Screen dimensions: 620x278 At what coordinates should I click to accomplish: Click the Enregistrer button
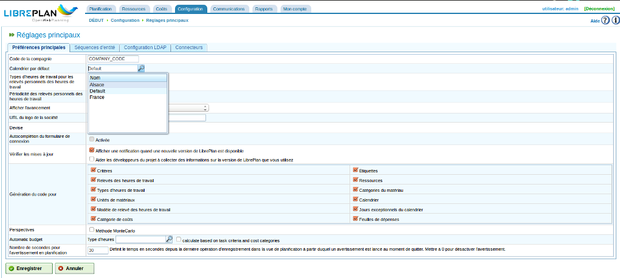tap(29, 268)
